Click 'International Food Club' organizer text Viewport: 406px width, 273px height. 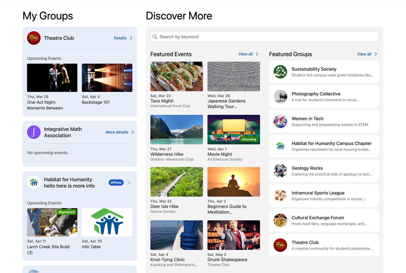click(x=170, y=106)
